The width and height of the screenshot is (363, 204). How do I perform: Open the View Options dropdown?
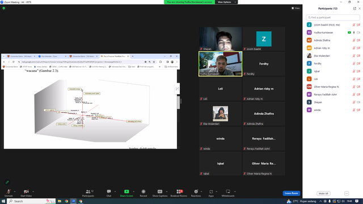[x=226, y=2]
